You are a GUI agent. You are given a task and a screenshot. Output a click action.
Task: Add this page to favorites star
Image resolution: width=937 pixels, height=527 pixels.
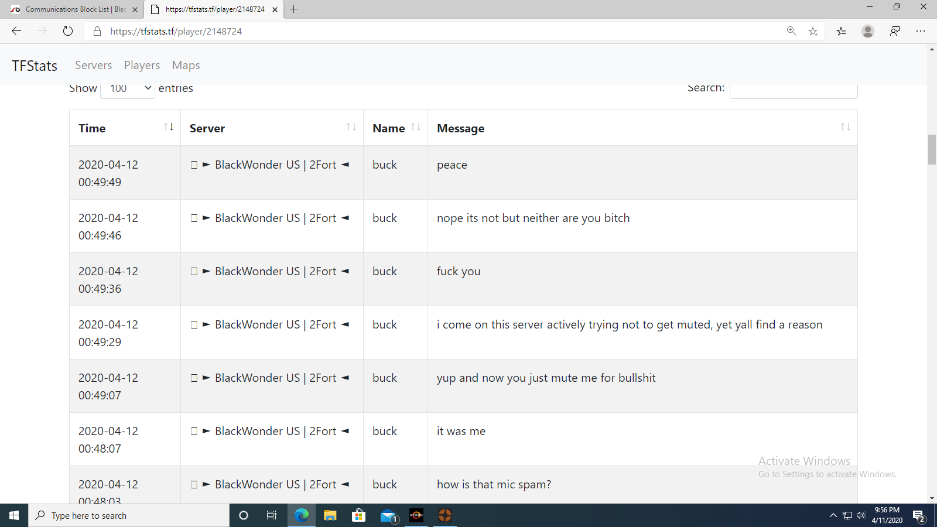tap(813, 31)
